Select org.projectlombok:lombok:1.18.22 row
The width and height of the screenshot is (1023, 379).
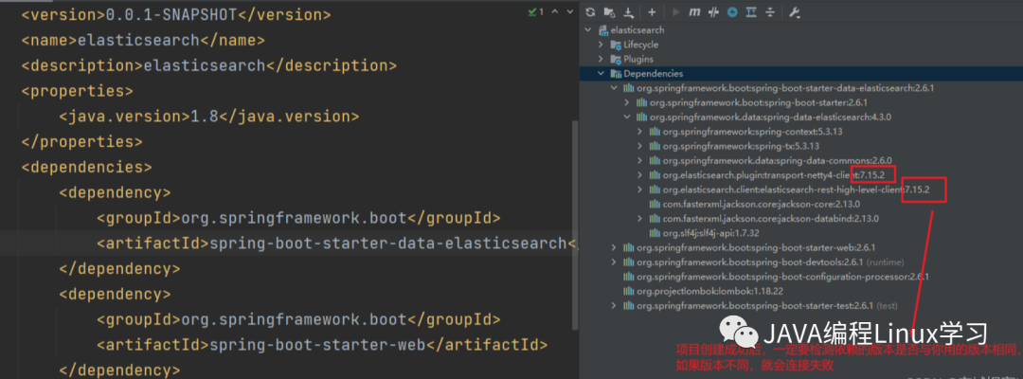point(801,291)
